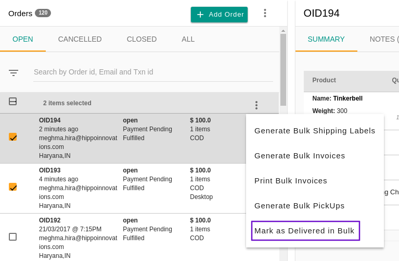Click the scrollbar up arrow
Image resolution: width=399 pixels, height=261 pixels.
coord(283,31)
